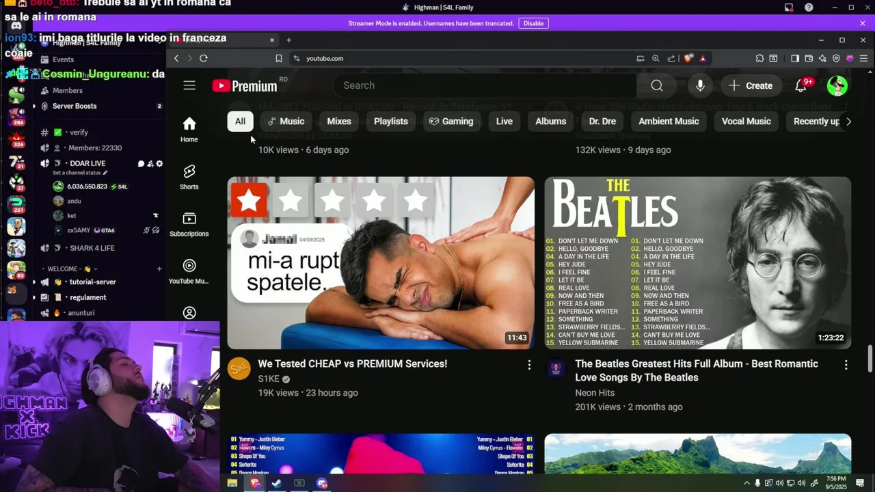Select the Vocal Music filter chip

746,122
